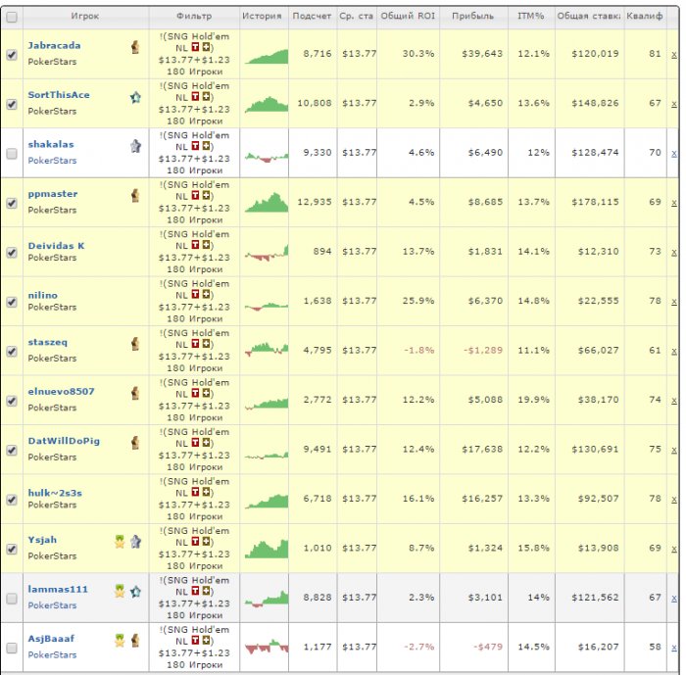Remove Jabracada row with the x

click(674, 55)
